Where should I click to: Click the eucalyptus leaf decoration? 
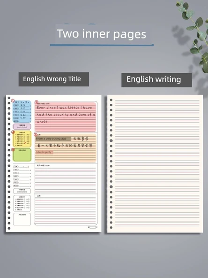click(197, 34)
